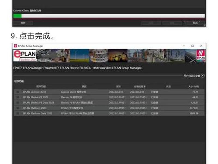Screen dimensions: 218x164
Task: Click the EPLAN Setup Manager title bar icon
Action: (16, 46)
